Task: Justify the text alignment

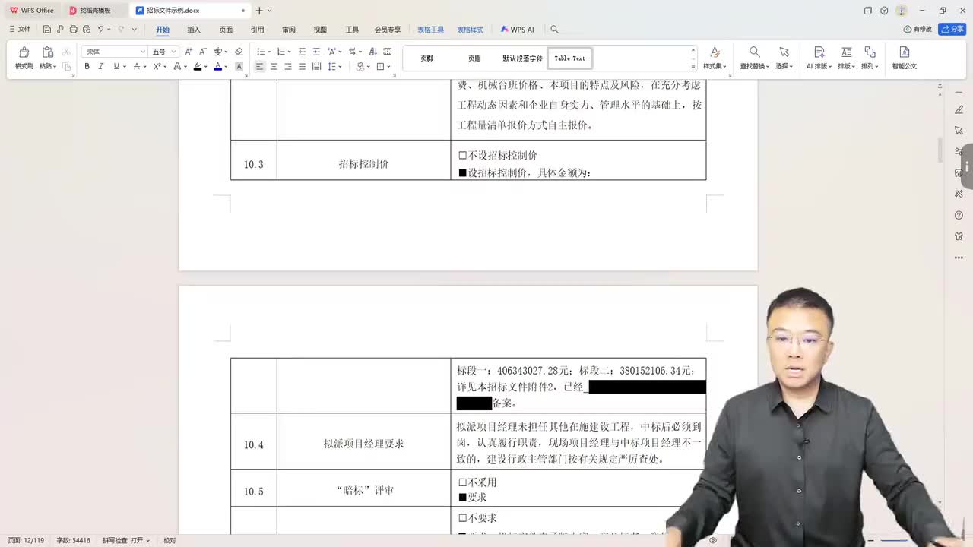Action: coord(302,67)
